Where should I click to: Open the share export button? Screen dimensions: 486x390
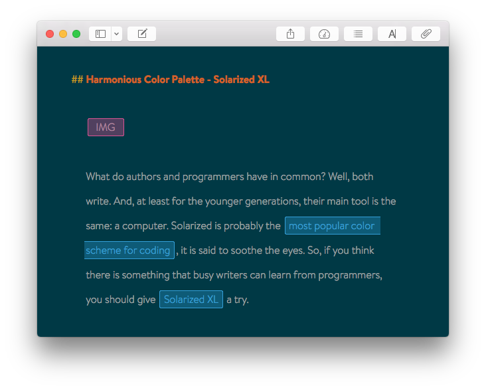coord(290,34)
